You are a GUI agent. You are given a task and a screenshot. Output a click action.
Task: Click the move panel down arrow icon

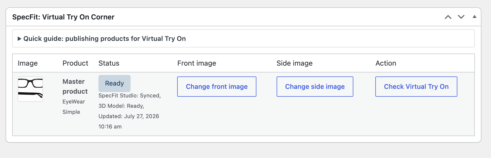click(x=461, y=17)
